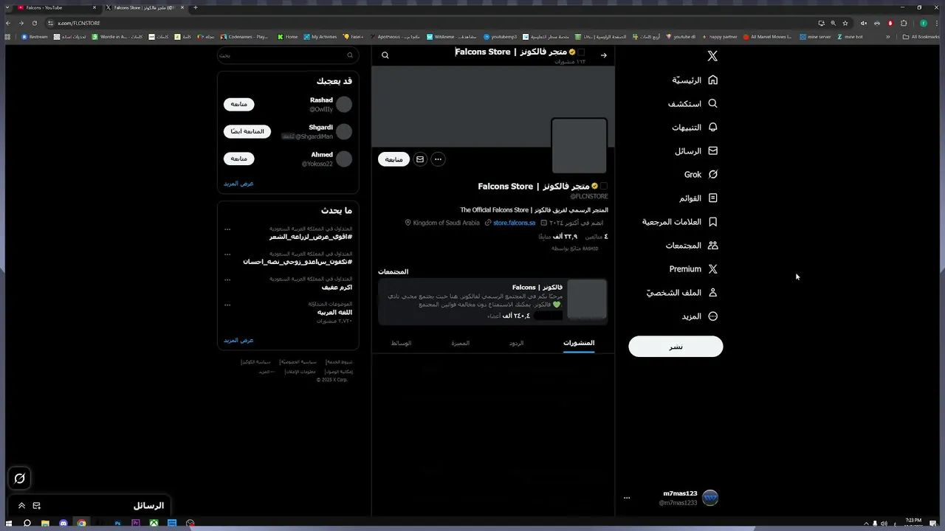Open new browser tab plus button
The width and height of the screenshot is (945, 531).
click(195, 7)
